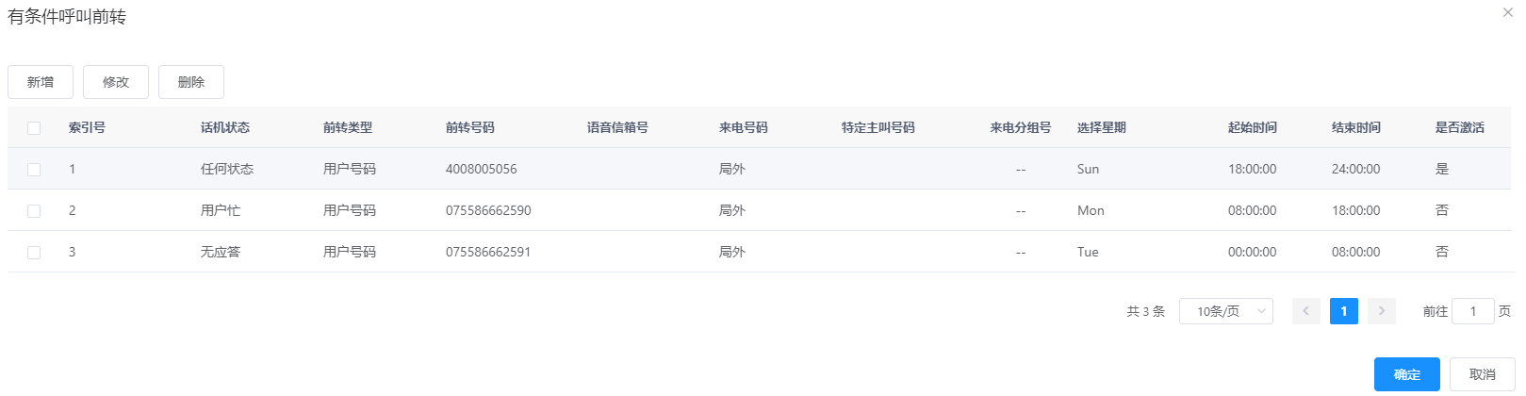Click the next page arrow icon
This screenshot has width=1526, height=396.
pyautogui.click(x=1381, y=311)
